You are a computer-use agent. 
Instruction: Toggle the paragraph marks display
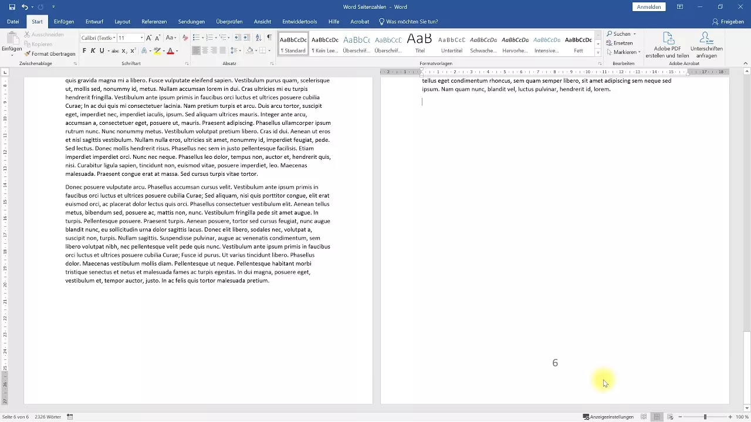270,38
